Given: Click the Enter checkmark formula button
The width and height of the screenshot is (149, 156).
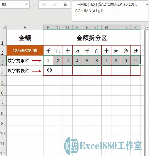Looking at the screenshot, I should click(55, 4).
